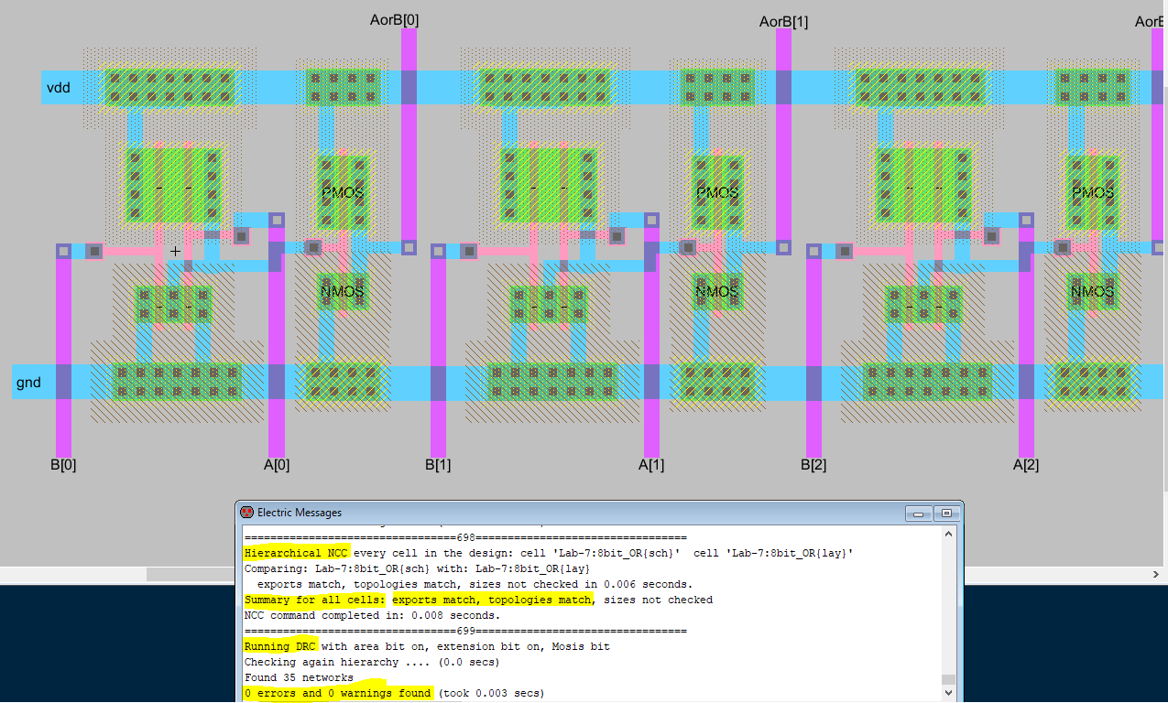The image size is (1168, 703).
Task: Select the NMOS transistor below AorB[1]
Action: pyautogui.click(x=716, y=291)
